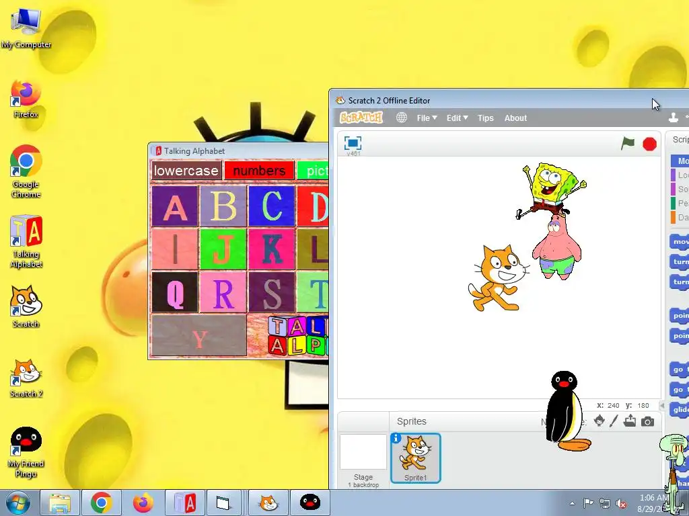Select the Data block category
This screenshot has width=689, height=516.
click(x=680, y=217)
